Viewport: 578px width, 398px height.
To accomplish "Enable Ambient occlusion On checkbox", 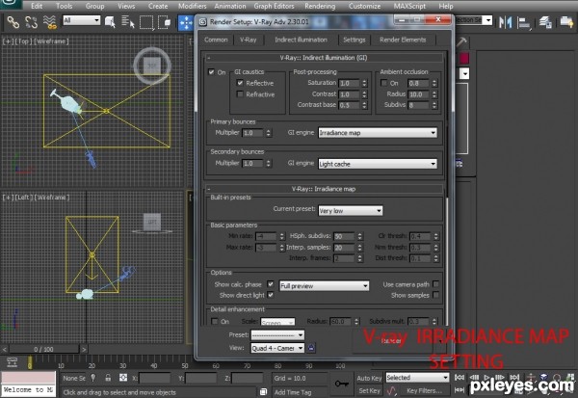I will 384,83.
